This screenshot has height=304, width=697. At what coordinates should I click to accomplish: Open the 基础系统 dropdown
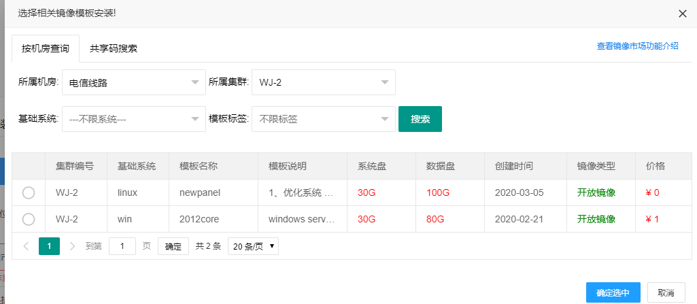coord(133,119)
